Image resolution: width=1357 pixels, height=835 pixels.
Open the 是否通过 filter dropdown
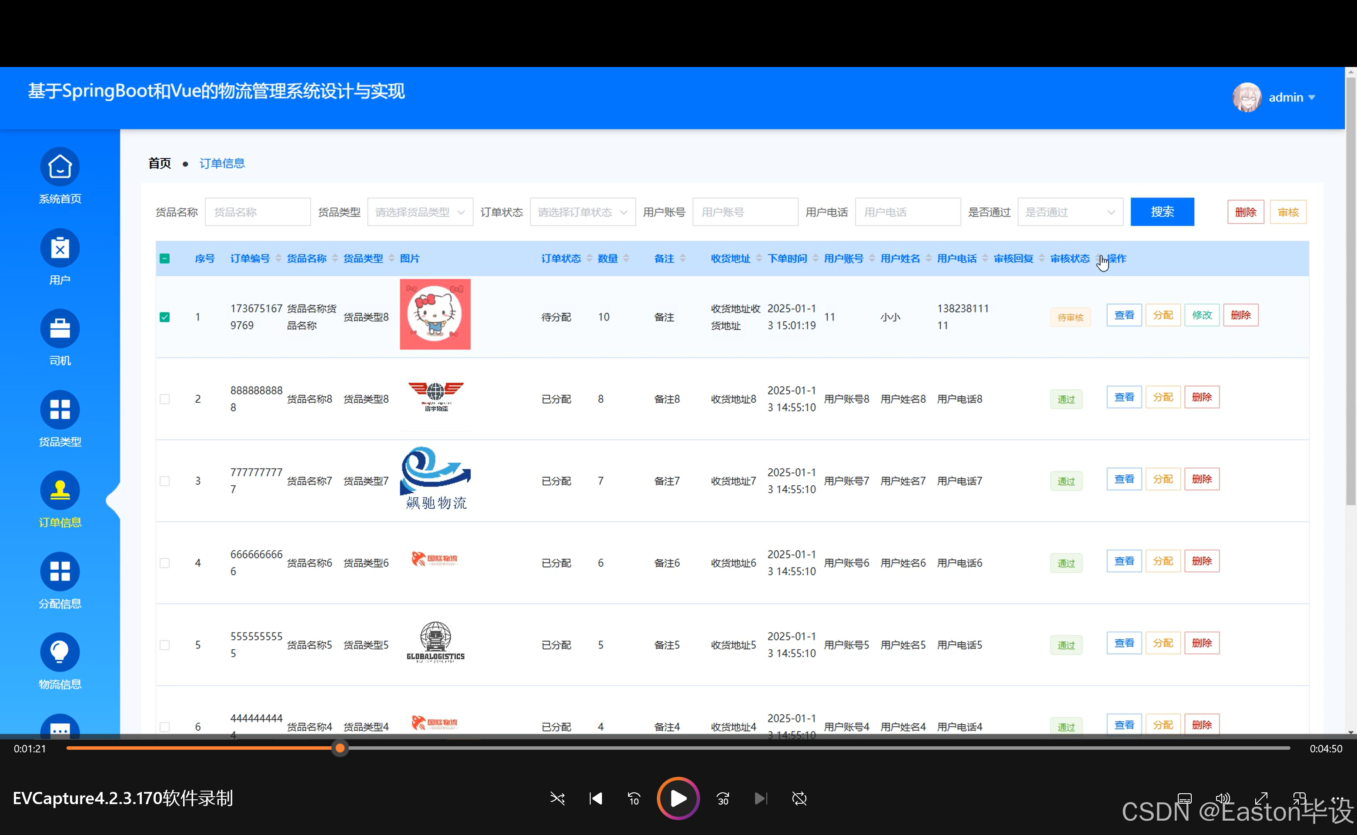(1070, 212)
